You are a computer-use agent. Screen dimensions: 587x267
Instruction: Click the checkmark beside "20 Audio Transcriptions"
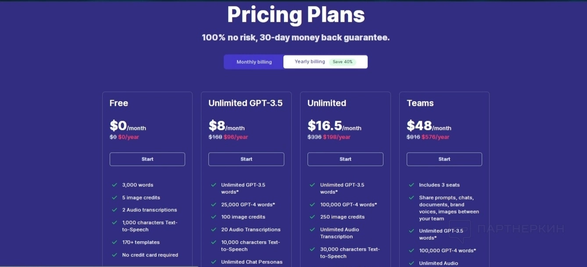coord(214,229)
